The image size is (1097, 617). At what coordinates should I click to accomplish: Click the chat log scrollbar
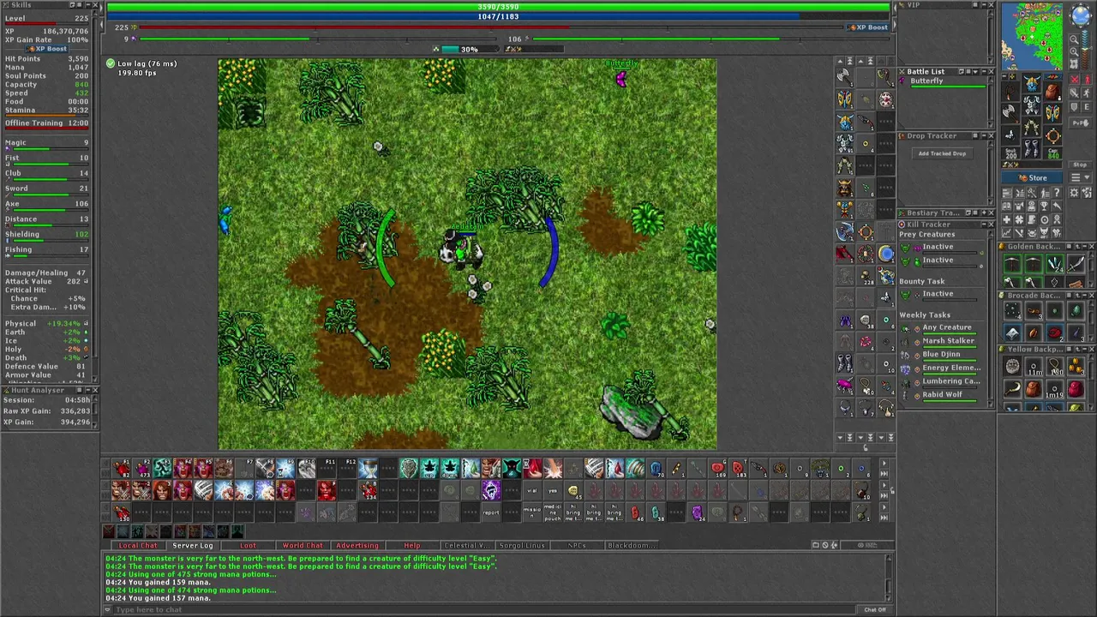click(889, 578)
